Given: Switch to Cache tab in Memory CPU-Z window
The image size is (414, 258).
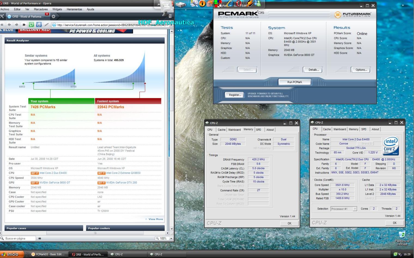Looking at the screenshot, I should (x=221, y=130).
